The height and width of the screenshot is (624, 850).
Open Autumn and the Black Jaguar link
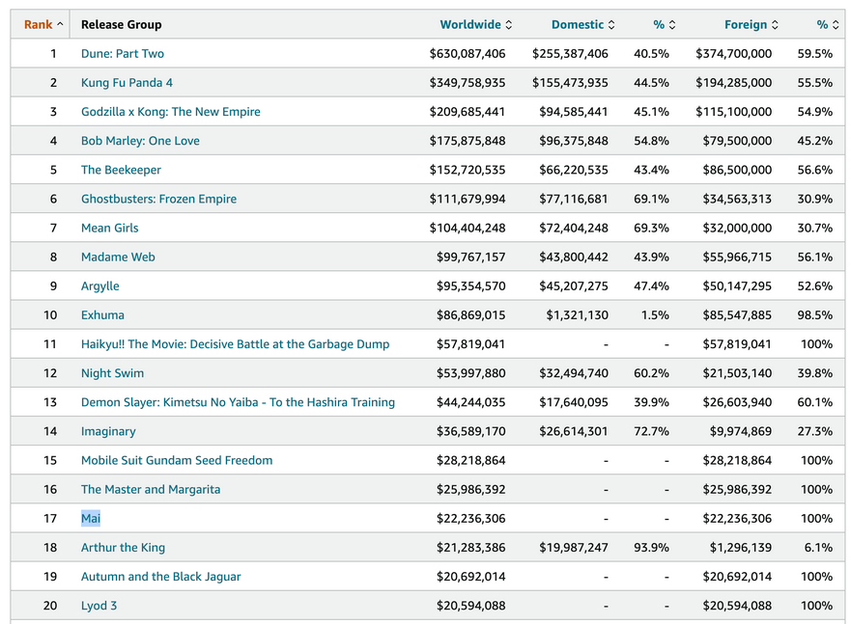coord(161,577)
